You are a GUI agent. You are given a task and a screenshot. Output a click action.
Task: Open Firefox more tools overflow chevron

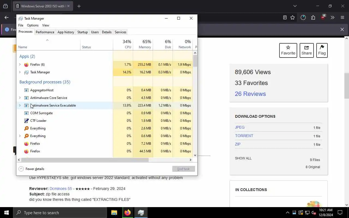point(332,17)
